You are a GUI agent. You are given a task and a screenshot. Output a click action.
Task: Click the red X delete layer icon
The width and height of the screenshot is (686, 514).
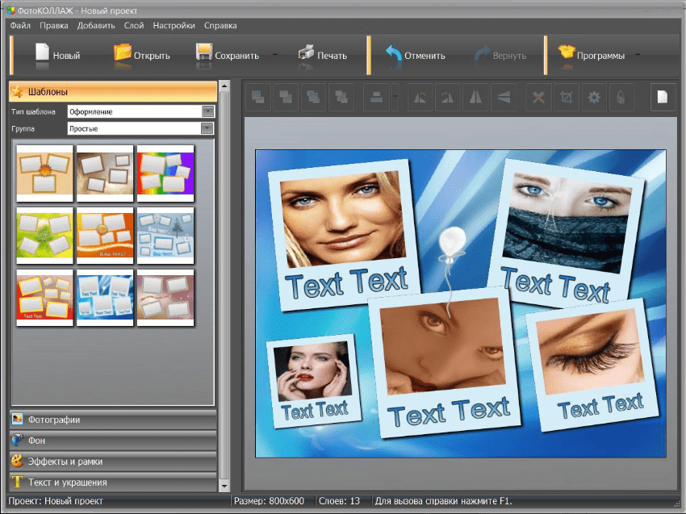point(538,98)
